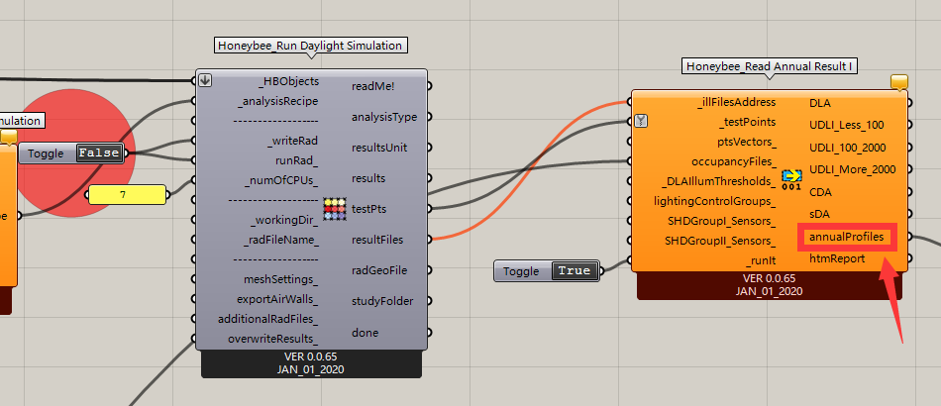Click the _illFilesAddress input parameter

pos(736,103)
